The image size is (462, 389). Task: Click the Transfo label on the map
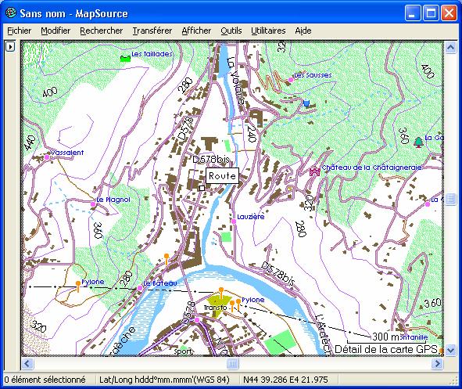point(216,308)
